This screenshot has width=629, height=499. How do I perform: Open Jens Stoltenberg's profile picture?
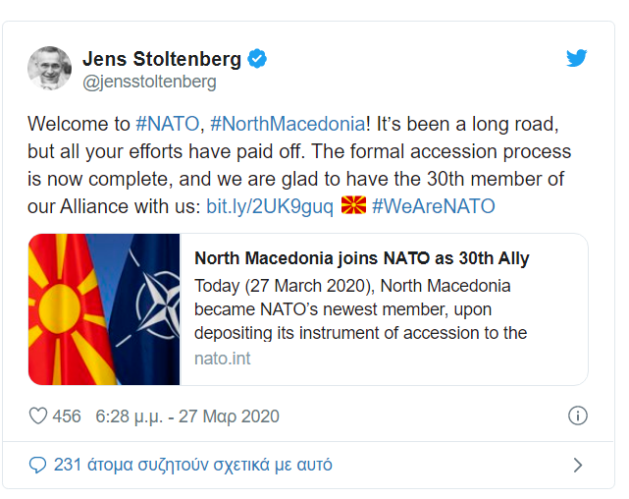pyautogui.click(x=49, y=68)
